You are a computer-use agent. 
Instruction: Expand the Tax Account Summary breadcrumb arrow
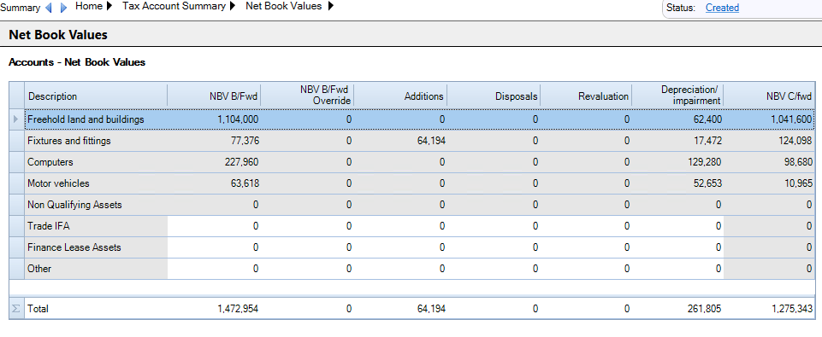point(233,7)
